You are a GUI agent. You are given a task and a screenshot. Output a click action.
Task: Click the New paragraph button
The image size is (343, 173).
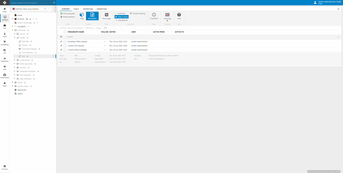68,13
